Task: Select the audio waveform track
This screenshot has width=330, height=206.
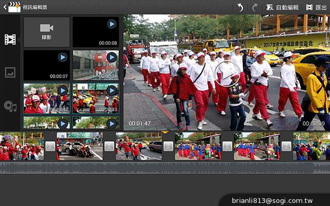Action: (165, 168)
